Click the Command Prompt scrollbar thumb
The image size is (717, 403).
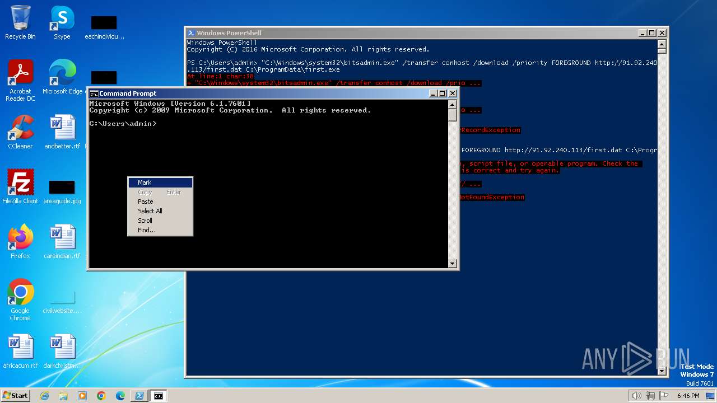pos(453,115)
